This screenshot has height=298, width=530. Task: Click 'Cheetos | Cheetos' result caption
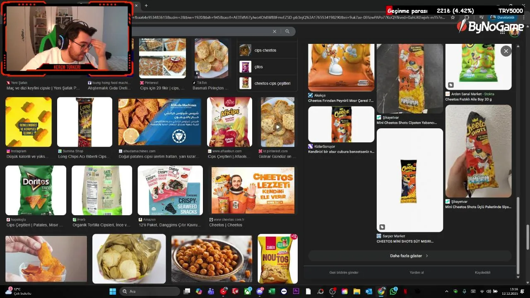click(226, 225)
